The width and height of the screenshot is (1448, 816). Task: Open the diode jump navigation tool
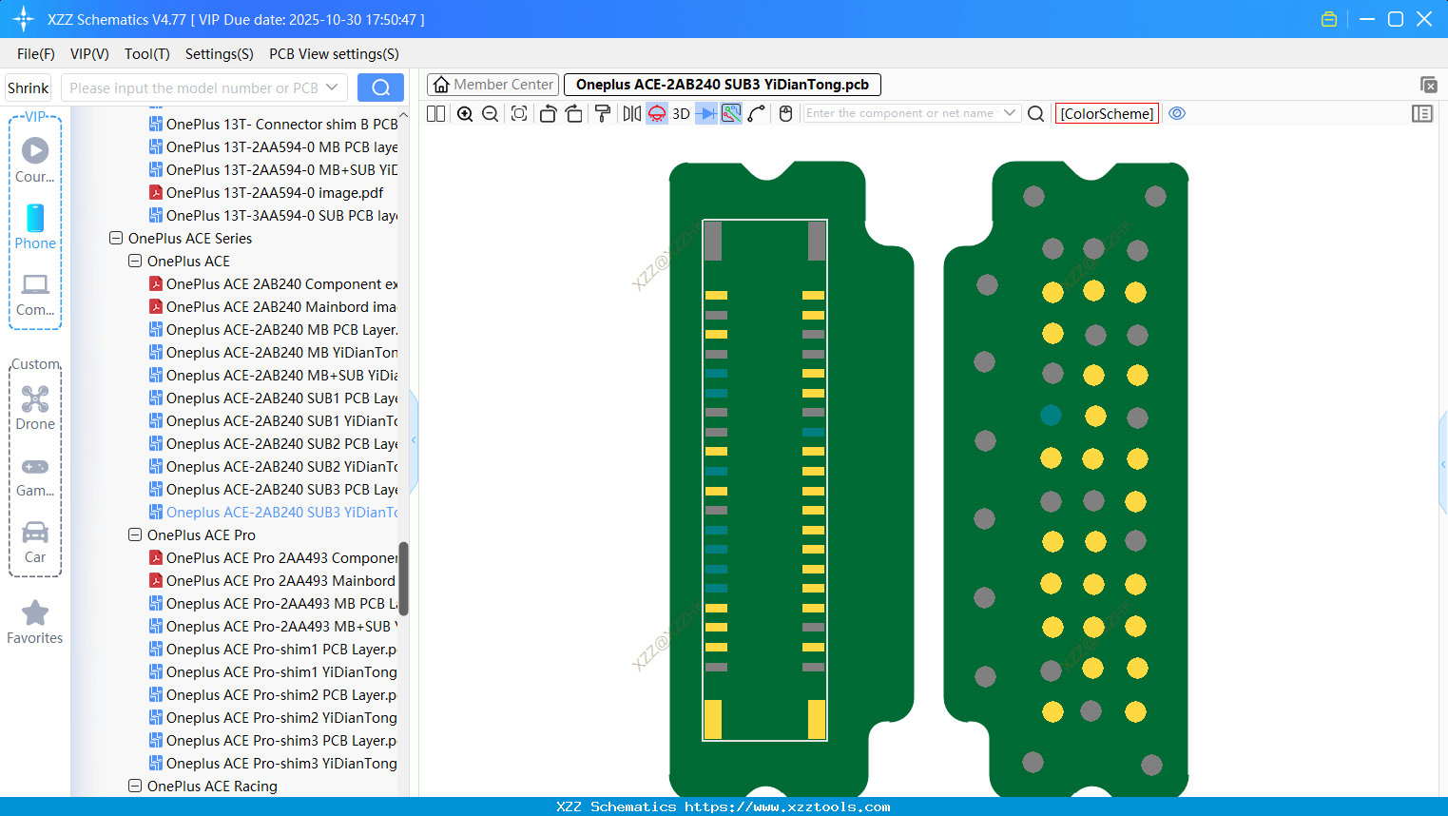(704, 113)
